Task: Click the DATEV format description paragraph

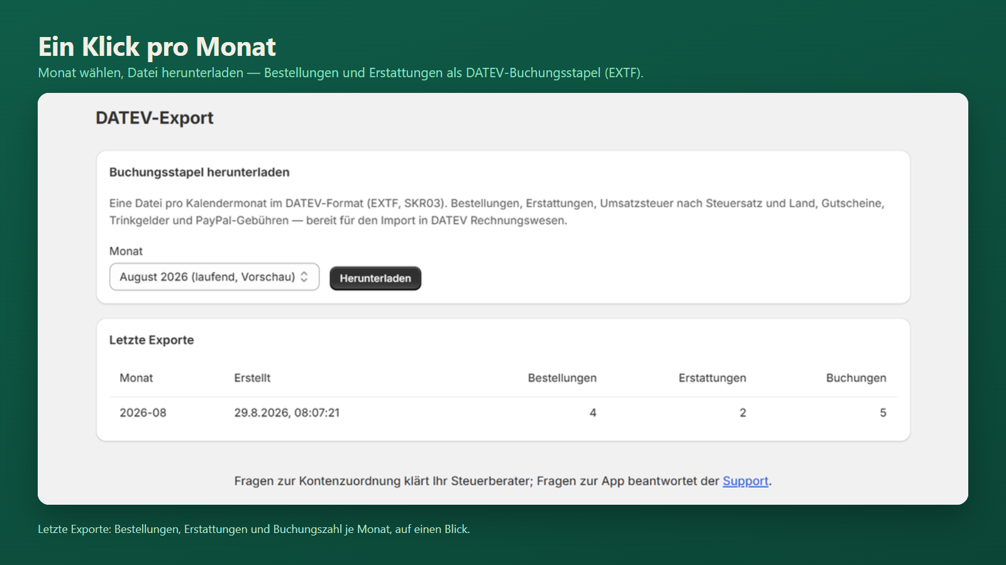Action: (497, 212)
